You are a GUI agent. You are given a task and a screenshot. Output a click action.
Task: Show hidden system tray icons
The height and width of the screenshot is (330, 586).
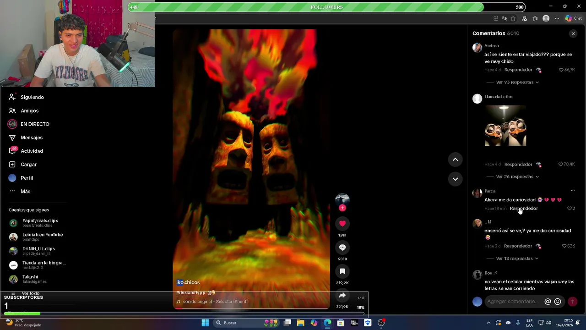click(488, 323)
